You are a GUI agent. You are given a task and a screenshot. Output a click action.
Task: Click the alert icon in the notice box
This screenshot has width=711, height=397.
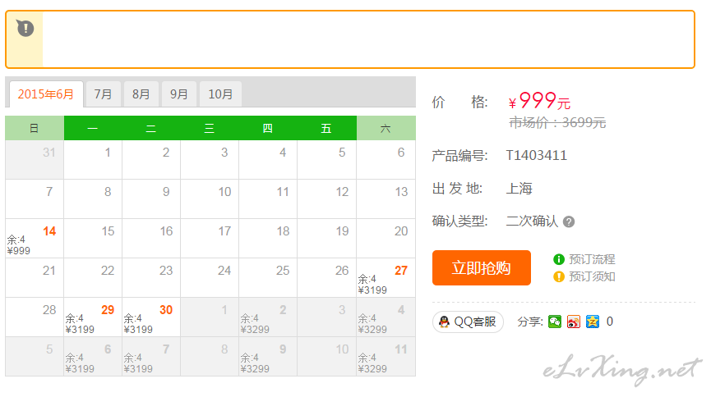[25, 28]
